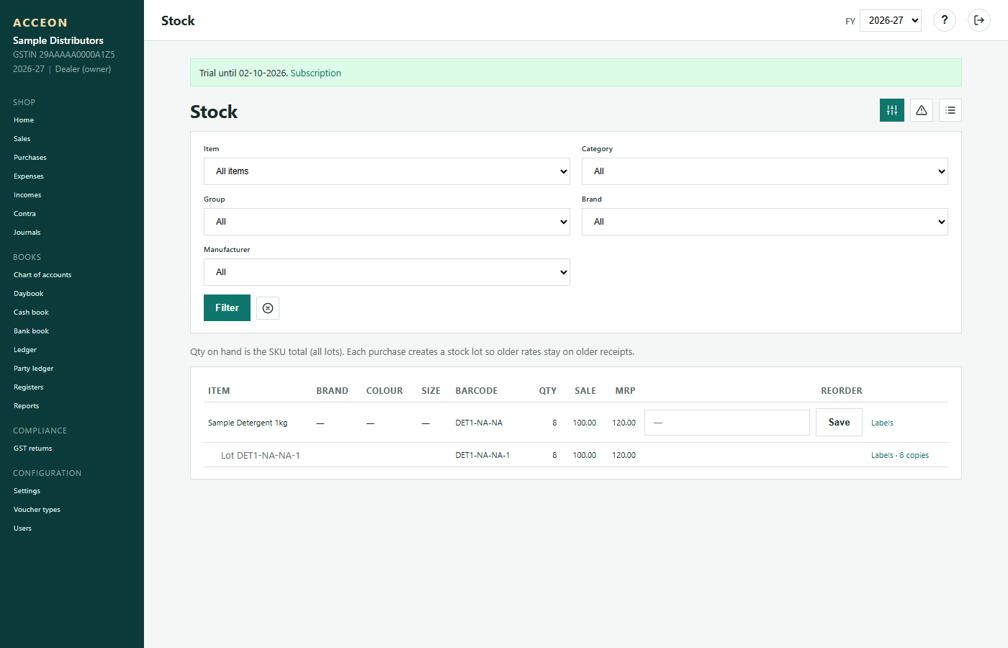
Task: Expand the Group dropdown
Action: (387, 222)
